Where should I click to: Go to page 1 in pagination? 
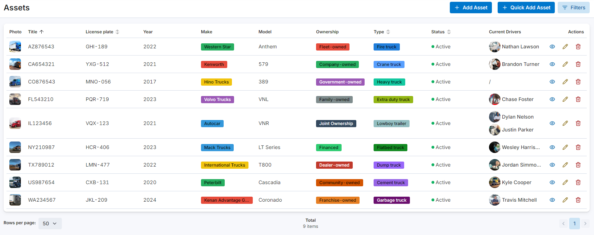click(574, 224)
